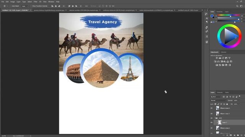Viewport: 245px width, 137px height.
Task: Open the Filter menu
Action: point(36,2)
